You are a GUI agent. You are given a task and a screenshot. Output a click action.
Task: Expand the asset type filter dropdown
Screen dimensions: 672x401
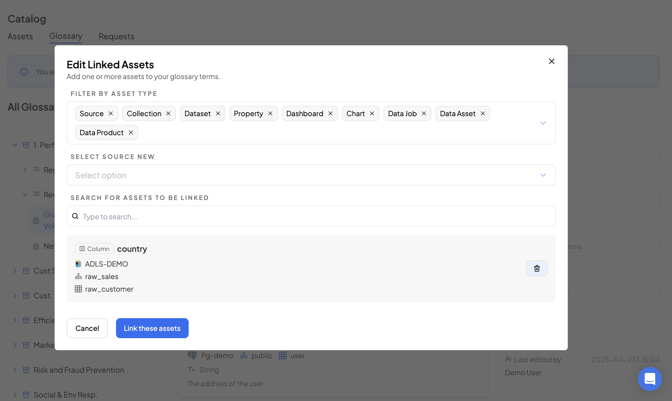[x=543, y=123]
